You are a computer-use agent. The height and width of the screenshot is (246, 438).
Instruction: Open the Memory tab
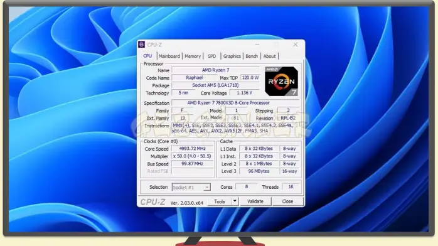193,56
